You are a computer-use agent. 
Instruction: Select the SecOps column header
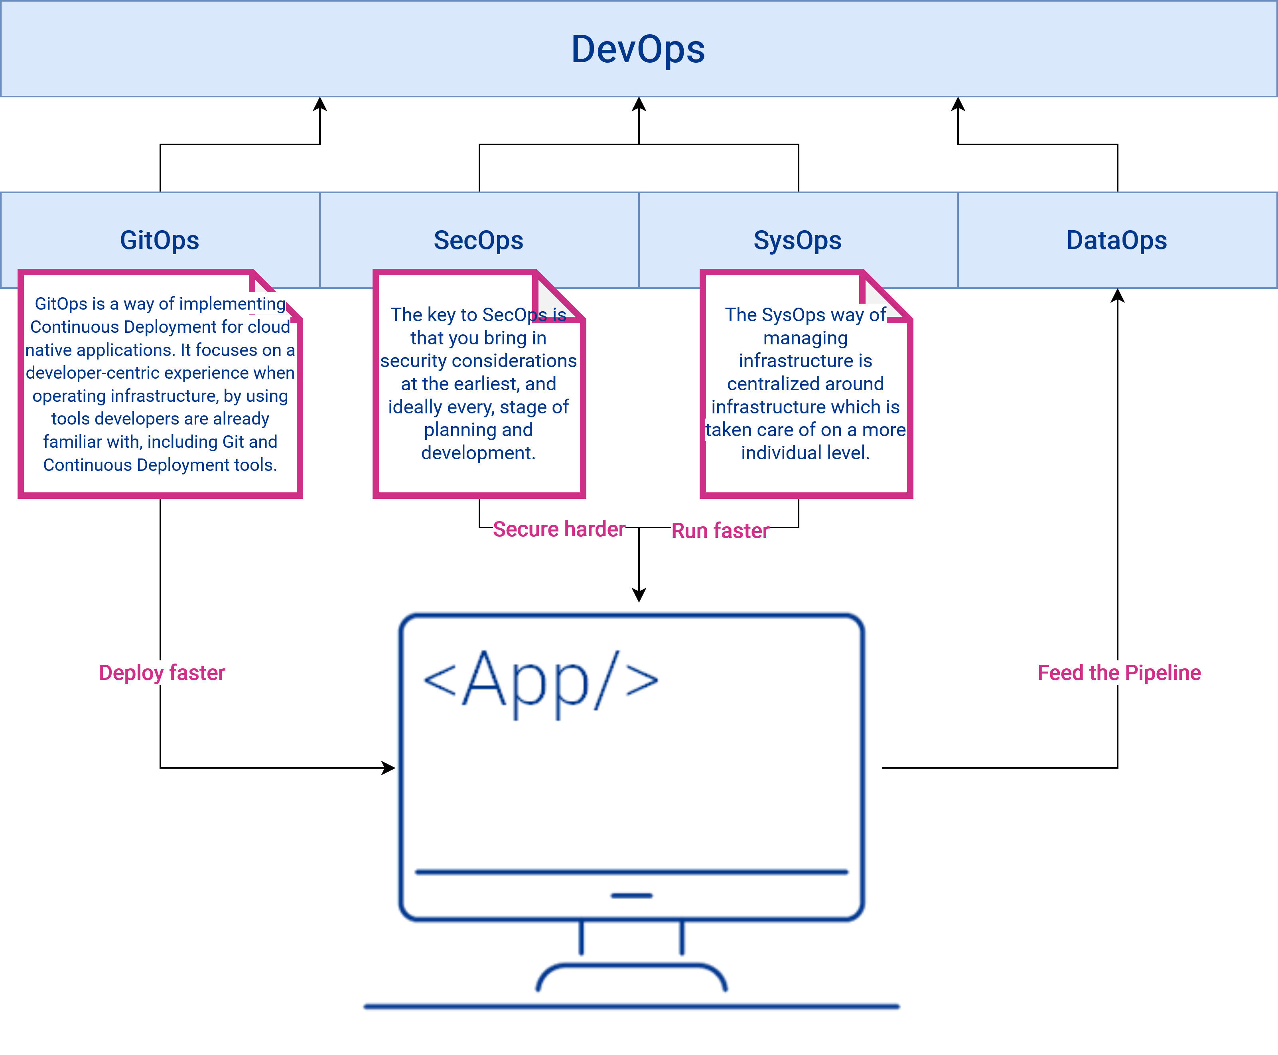pos(479,240)
